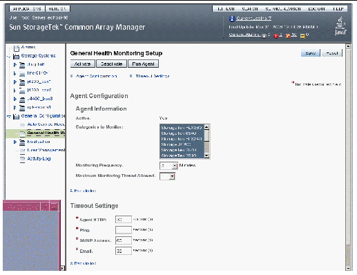Viewport: 357px width, 275px height.
Task: Collapse the General Configuration node
Action: coord(9,116)
